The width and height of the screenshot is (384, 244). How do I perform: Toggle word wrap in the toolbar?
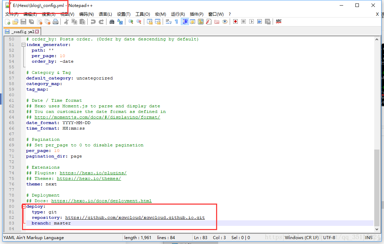coord(169,22)
